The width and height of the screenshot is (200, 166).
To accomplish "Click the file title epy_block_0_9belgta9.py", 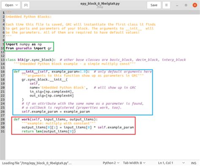I will pyautogui.click(x=100, y=3).
